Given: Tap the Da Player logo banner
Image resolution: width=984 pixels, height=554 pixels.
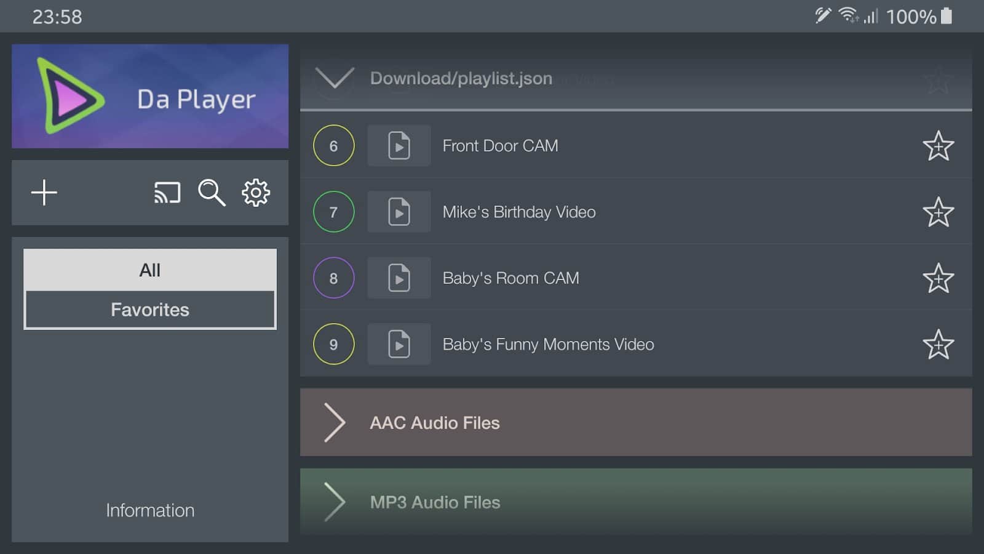Looking at the screenshot, I should pyautogui.click(x=150, y=97).
